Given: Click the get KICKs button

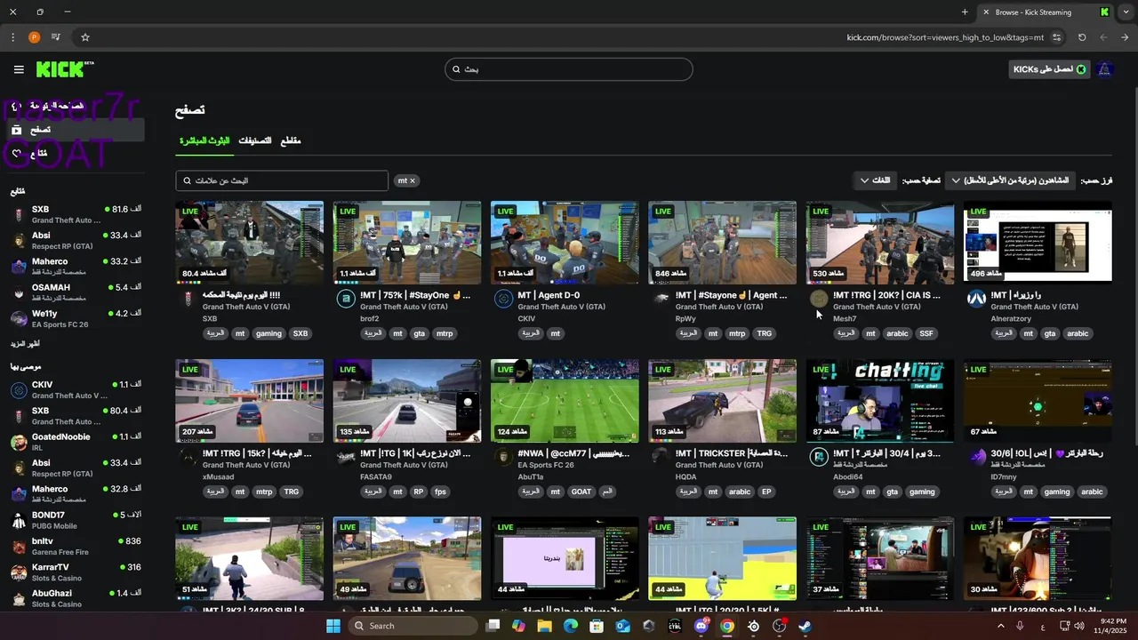Looking at the screenshot, I should pos(1050,69).
